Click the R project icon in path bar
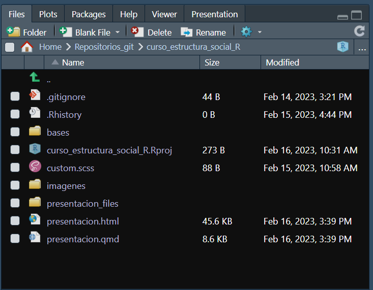Viewport: 373px width, 290px height. (343, 47)
